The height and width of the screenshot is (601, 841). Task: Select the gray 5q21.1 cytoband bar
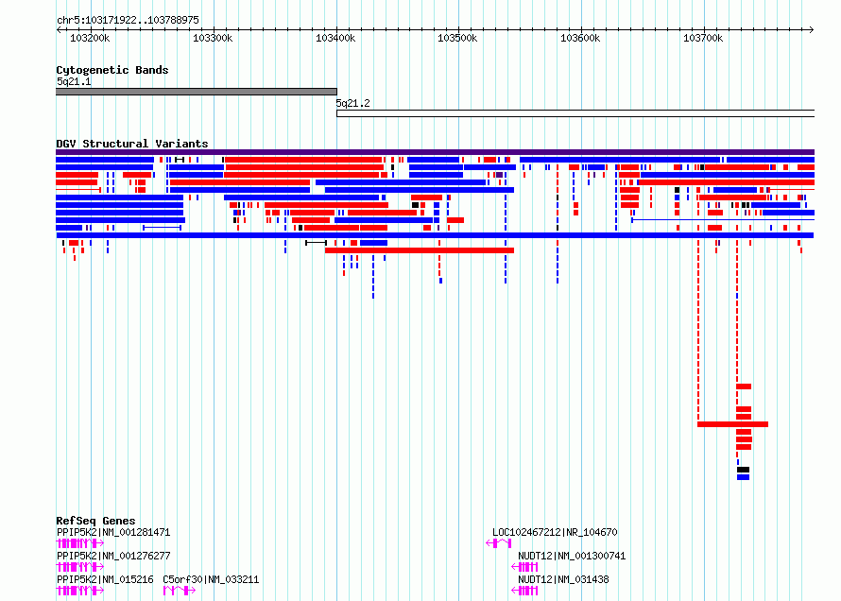coord(197,92)
